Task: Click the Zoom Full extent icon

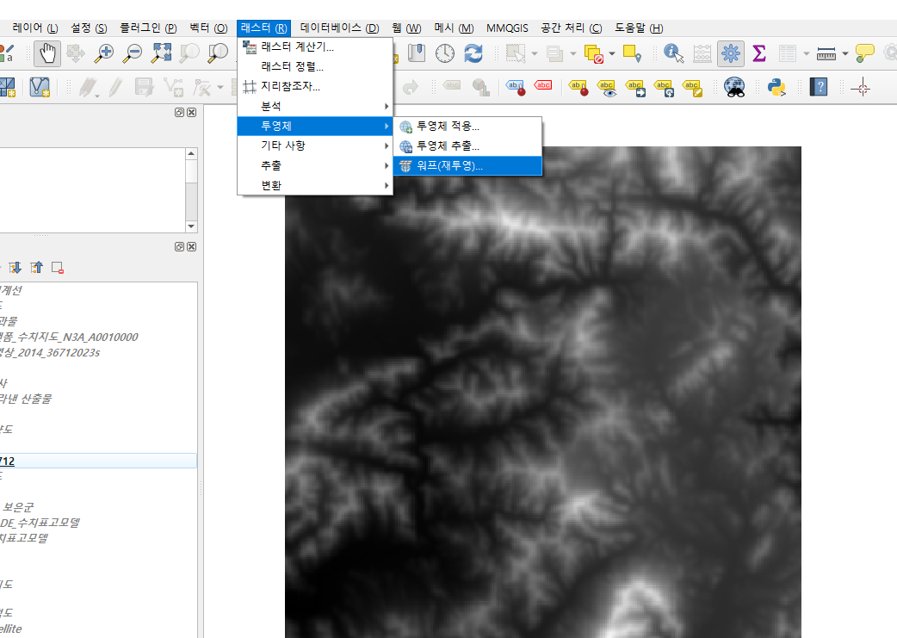Action: 161,53
